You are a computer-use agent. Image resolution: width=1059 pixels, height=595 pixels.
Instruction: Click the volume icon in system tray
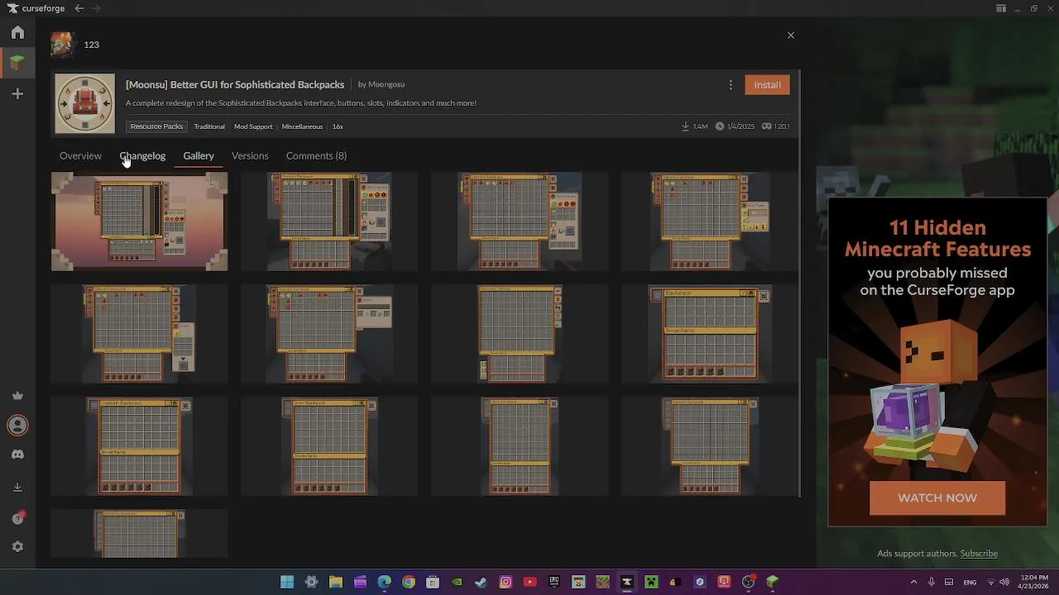coord(1004,582)
